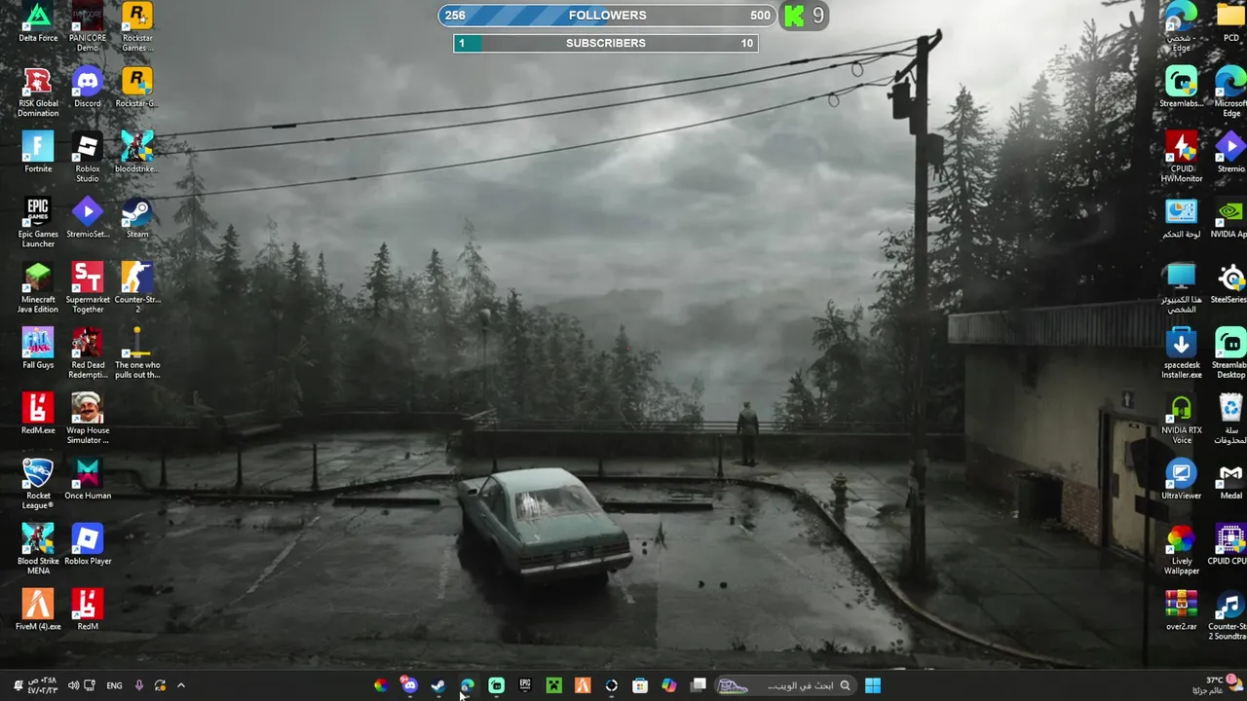Open the NVIDIA RTX Voice shortcut

tap(1181, 419)
